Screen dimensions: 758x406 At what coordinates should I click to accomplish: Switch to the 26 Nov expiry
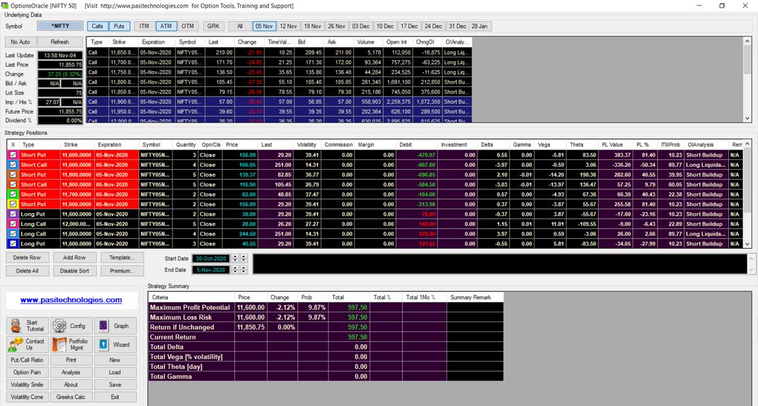pos(337,26)
